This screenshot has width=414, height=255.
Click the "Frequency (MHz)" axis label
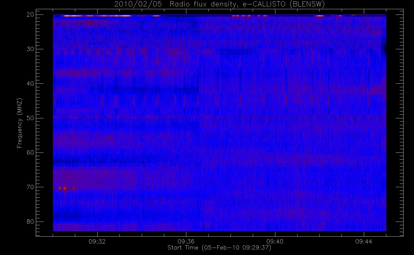coord(20,123)
